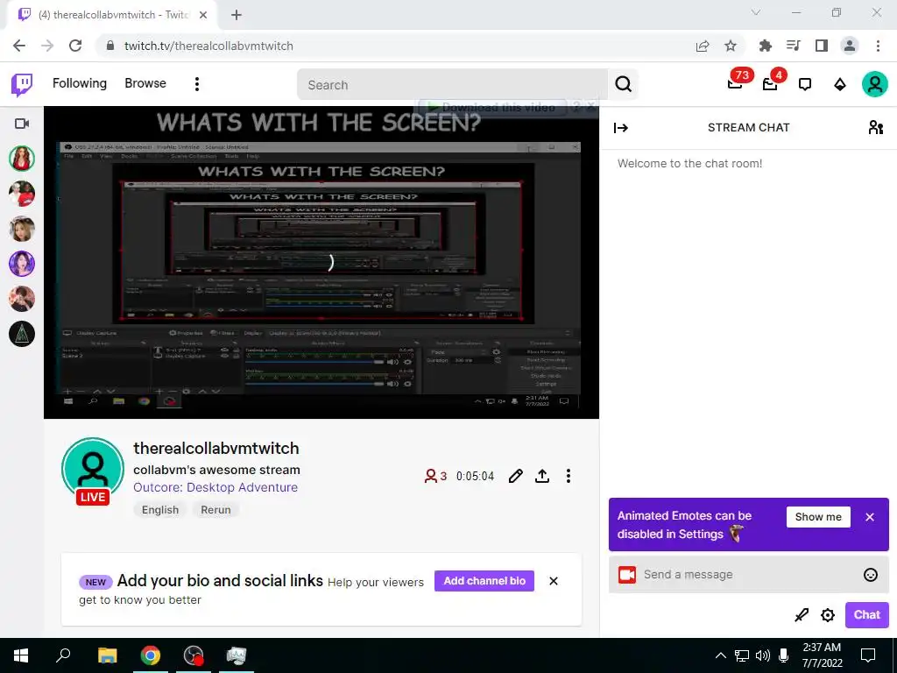
Task: Switch to OBS Studio in taskbar
Action: coord(194,655)
